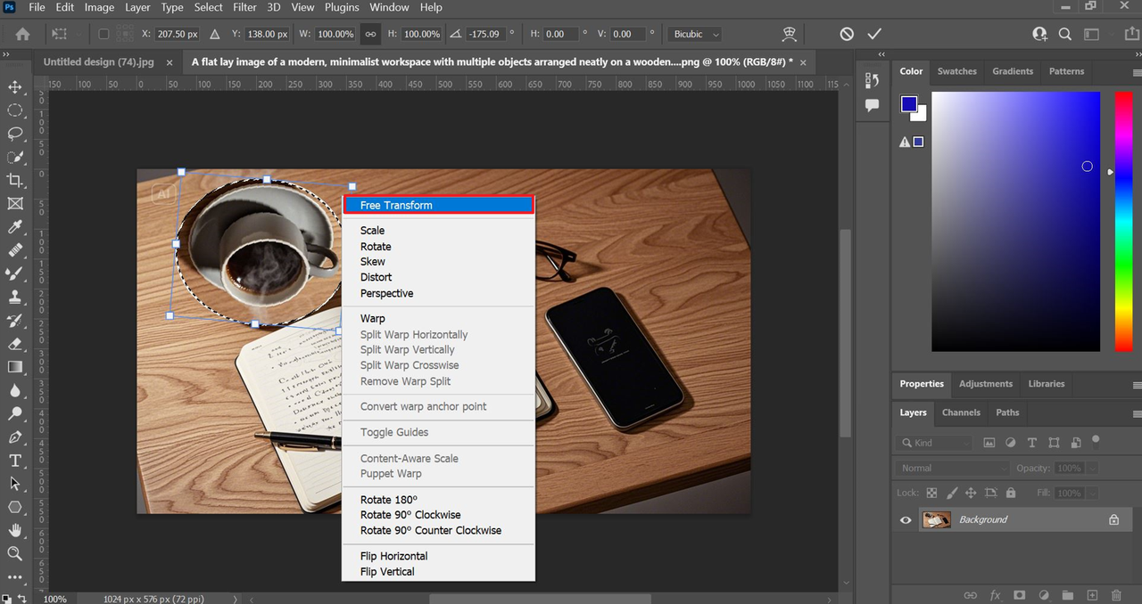Toggle lock all padlock icon
Screen dimensions: 1142x604
pyautogui.click(x=1010, y=493)
